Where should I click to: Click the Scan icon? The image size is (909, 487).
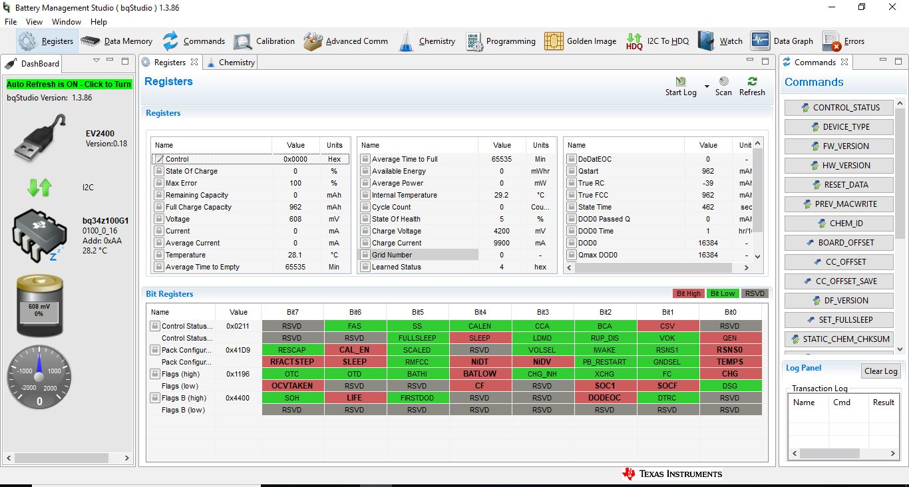click(x=723, y=81)
